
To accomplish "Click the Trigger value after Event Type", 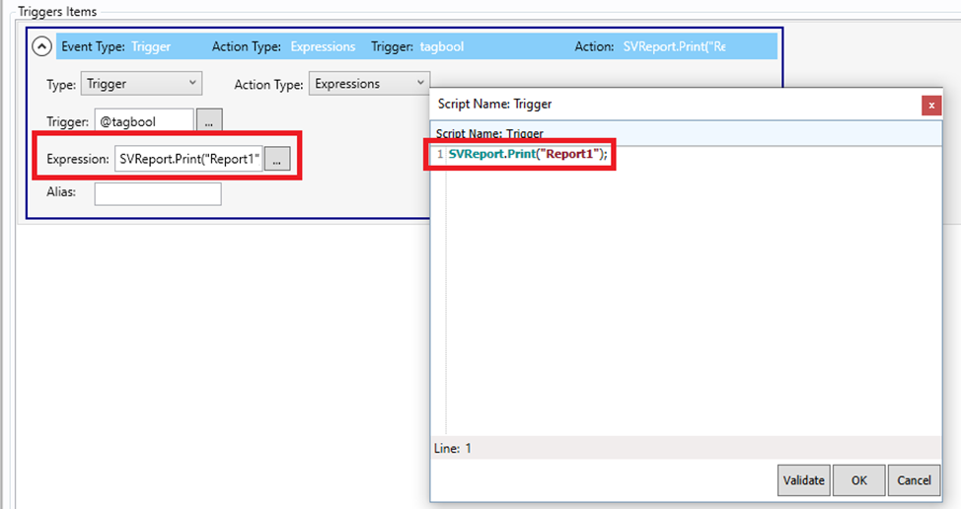I will pyautogui.click(x=151, y=46).
